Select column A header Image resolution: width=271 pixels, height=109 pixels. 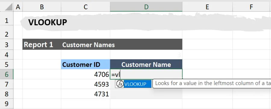point(18,7)
